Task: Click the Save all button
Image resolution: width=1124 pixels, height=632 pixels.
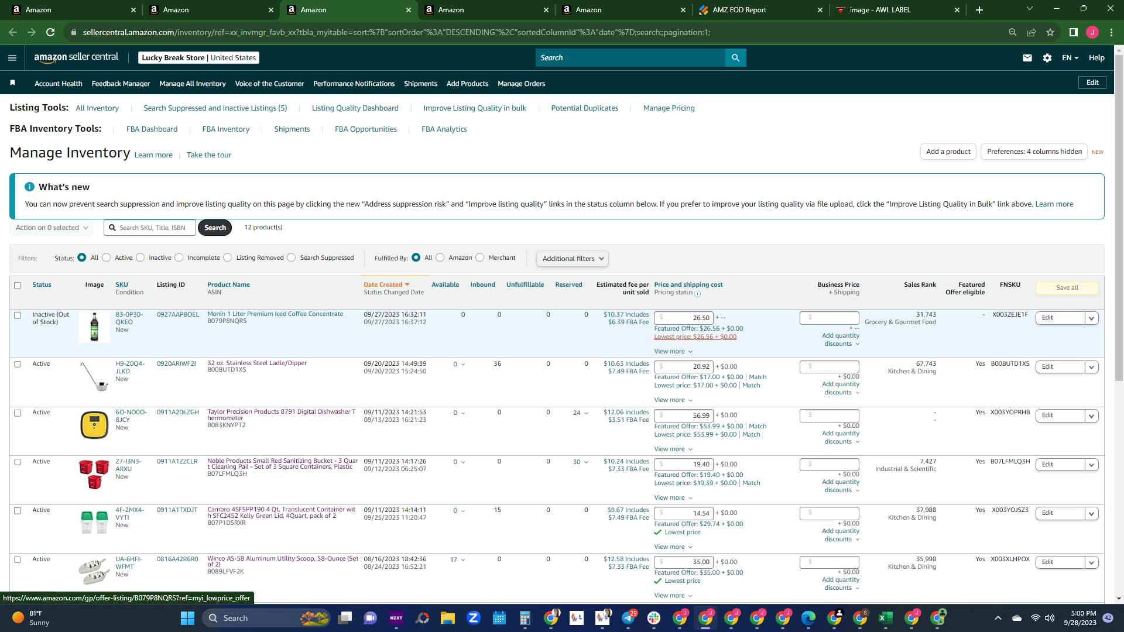Action: tap(1067, 288)
